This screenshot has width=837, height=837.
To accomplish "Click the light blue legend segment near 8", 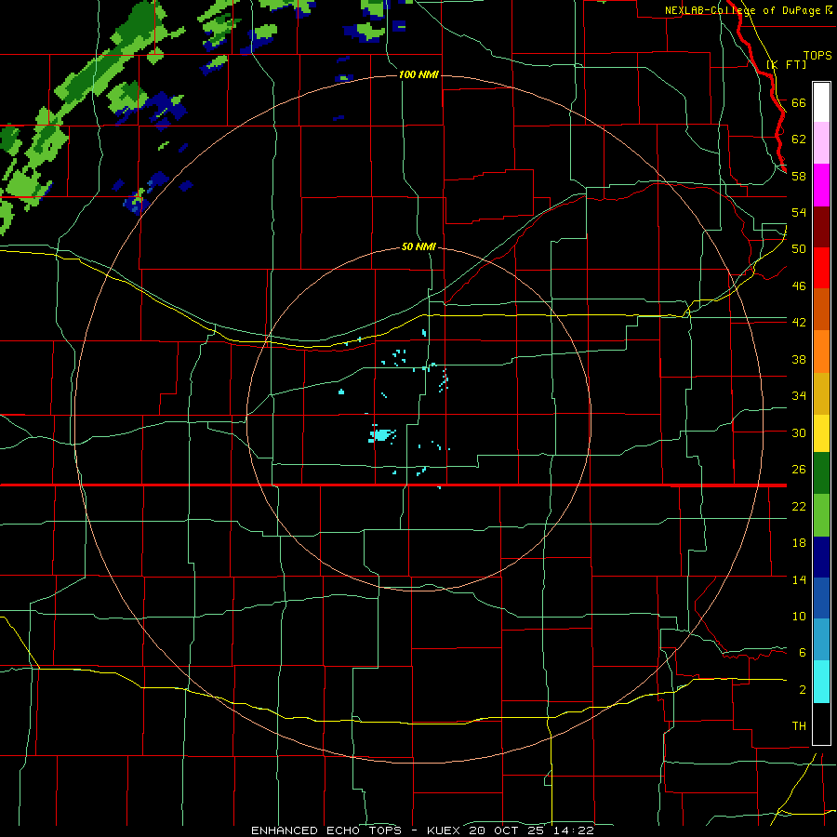I will tap(821, 639).
